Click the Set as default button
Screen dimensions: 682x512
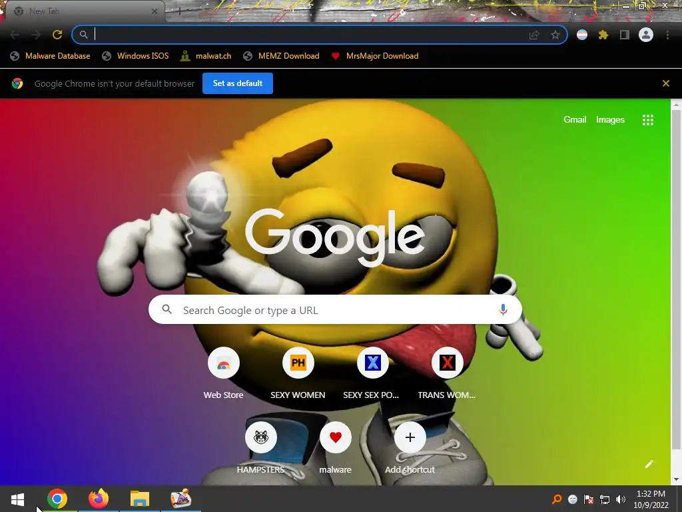[238, 83]
